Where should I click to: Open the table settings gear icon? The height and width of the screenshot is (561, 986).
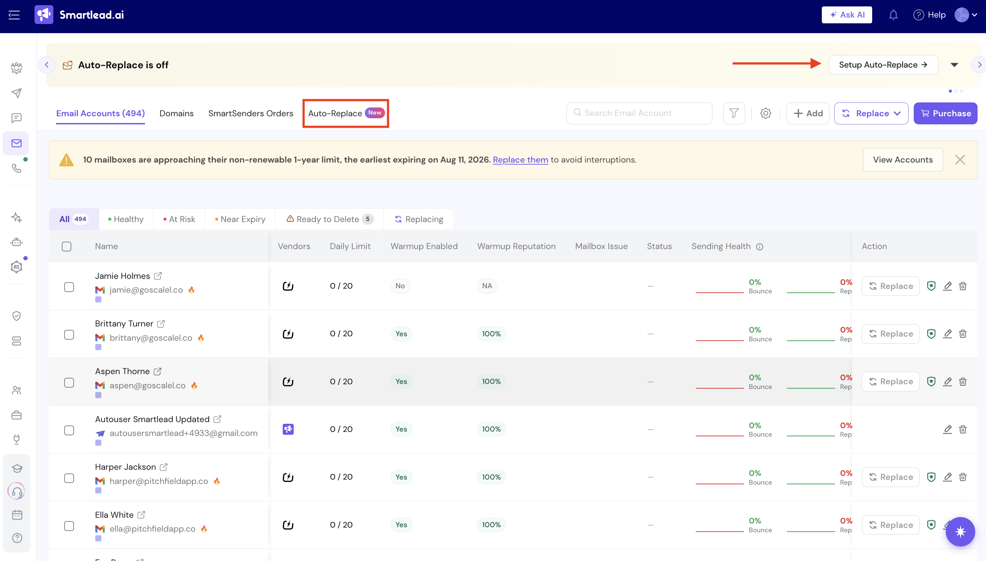click(766, 113)
